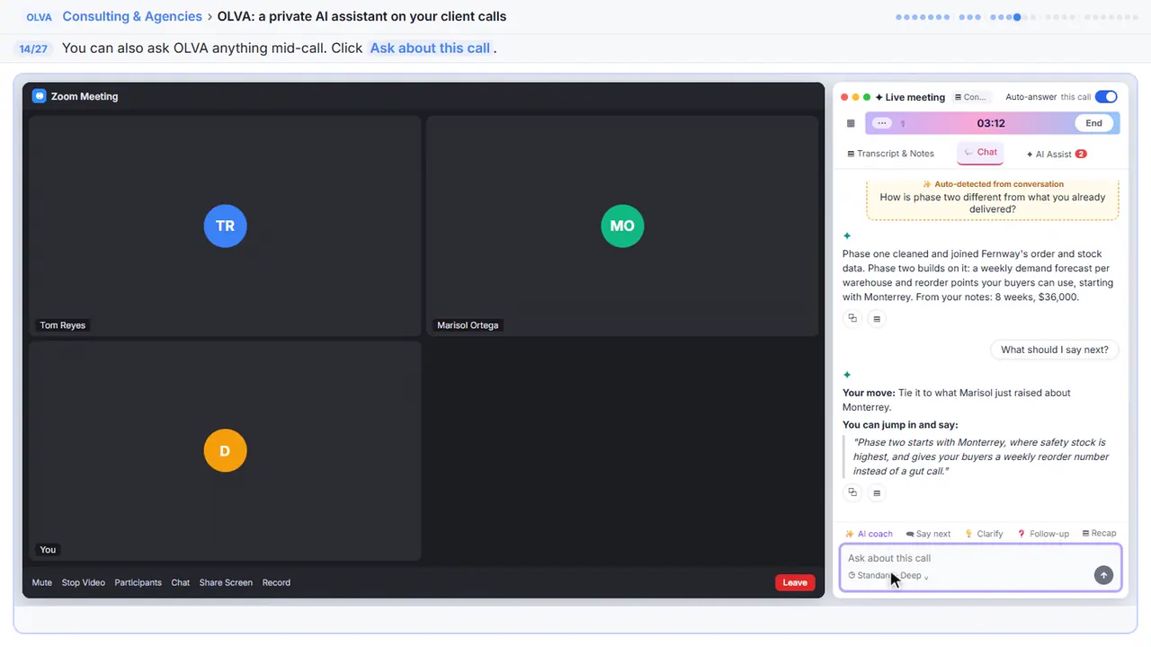Mute the microphone in Zoom toolbar
1151x647 pixels.
(x=42, y=582)
